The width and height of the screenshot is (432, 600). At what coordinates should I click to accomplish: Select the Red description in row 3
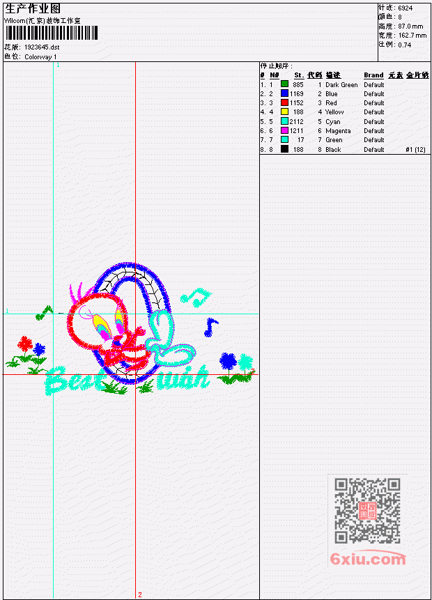tap(331, 103)
